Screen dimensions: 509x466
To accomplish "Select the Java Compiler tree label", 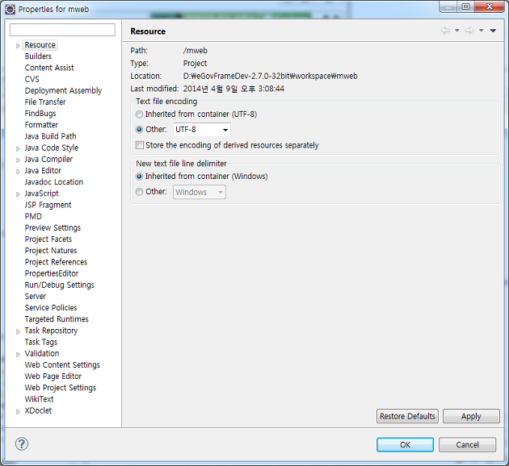I will pos(48,160).
